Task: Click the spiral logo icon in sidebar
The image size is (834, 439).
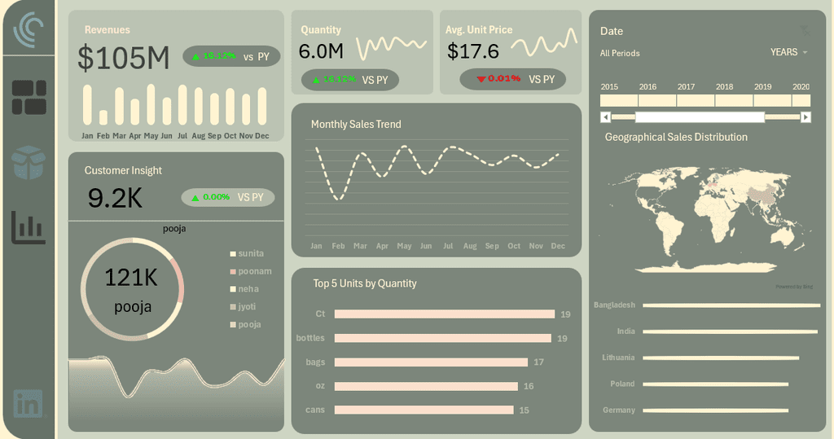Action: [x=29, y=29]
